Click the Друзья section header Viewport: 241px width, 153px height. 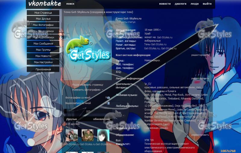click(71, 119)
